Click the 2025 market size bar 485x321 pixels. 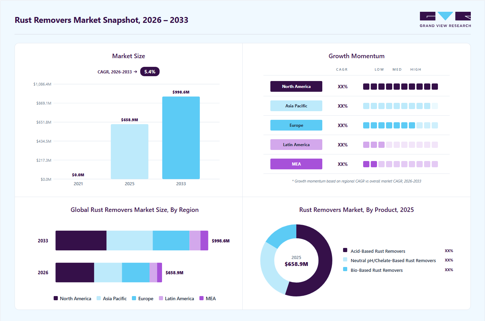[129, 152]
